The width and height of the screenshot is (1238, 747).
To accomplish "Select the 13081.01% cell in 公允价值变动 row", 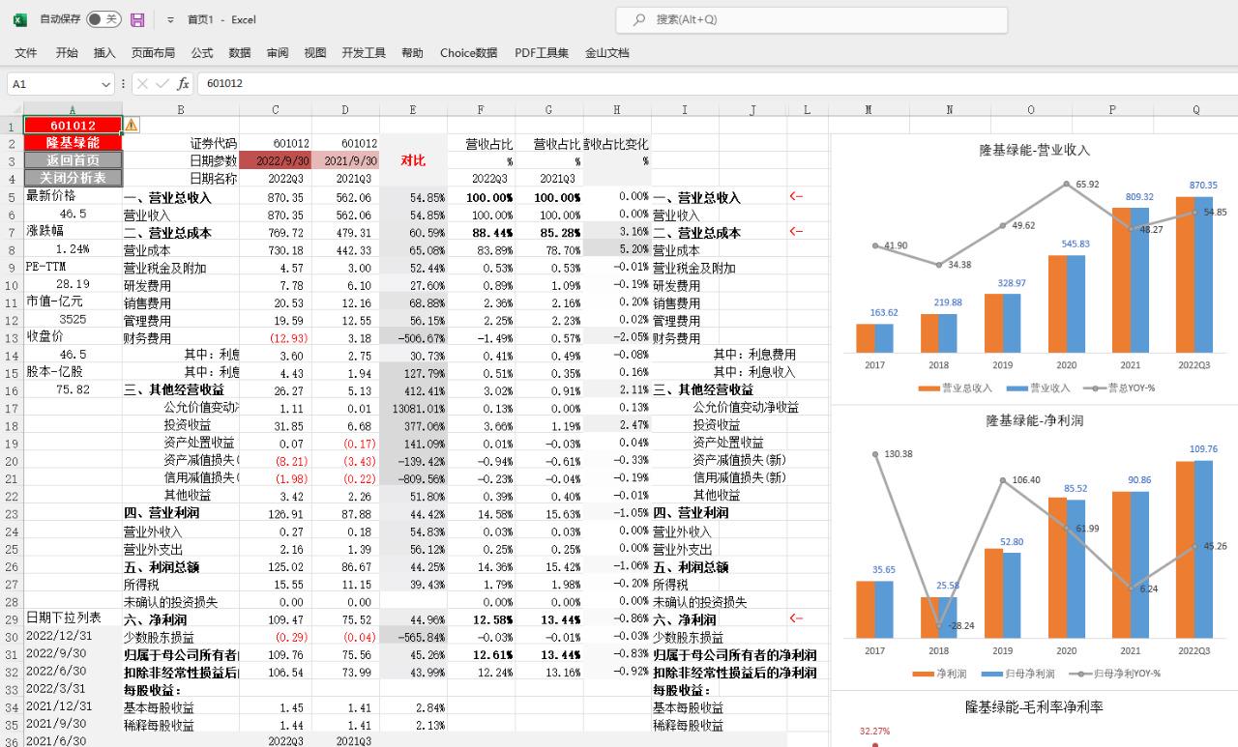I will coord(413,408).
